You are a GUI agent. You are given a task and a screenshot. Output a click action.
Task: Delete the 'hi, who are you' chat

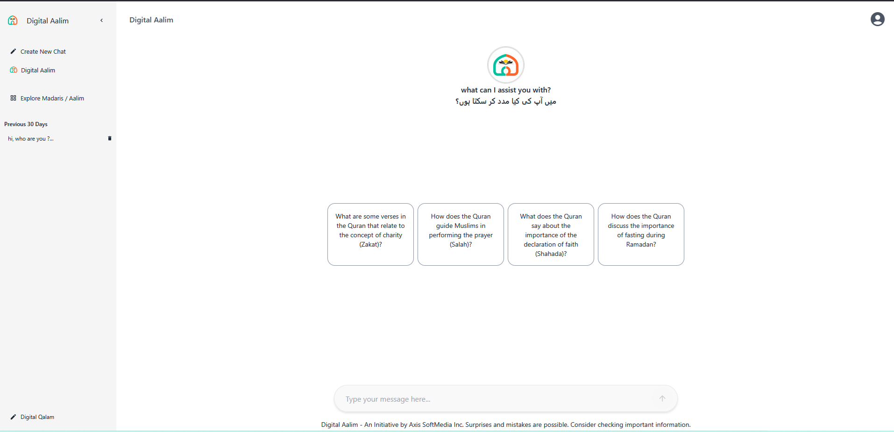click(110, 138)
